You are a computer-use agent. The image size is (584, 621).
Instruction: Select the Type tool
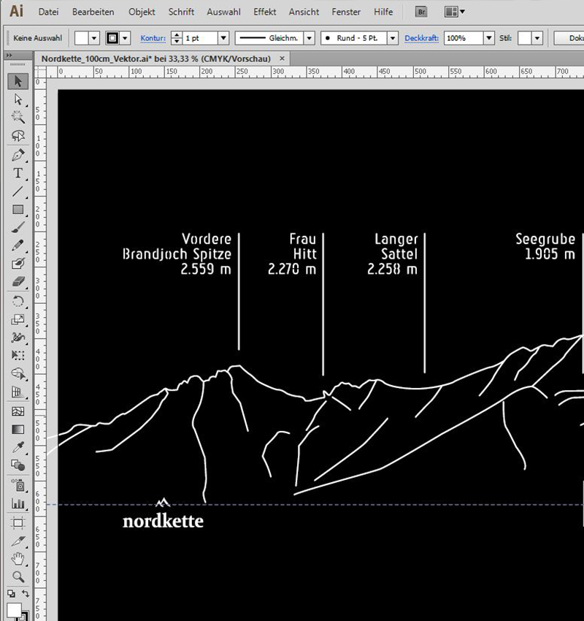click(18, 173)
